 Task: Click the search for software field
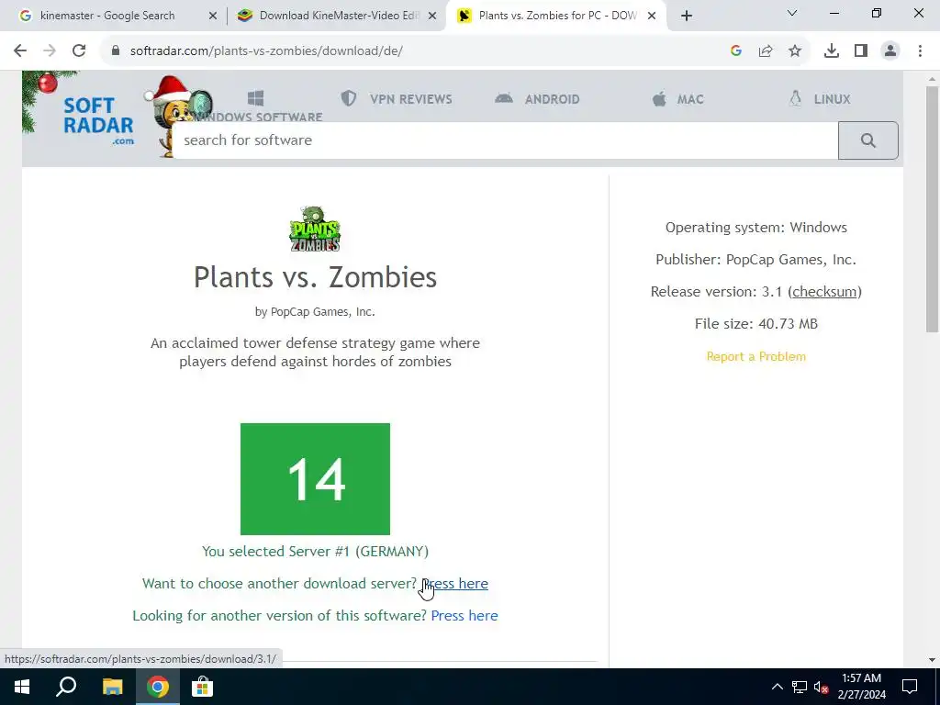tap(505, 140)
